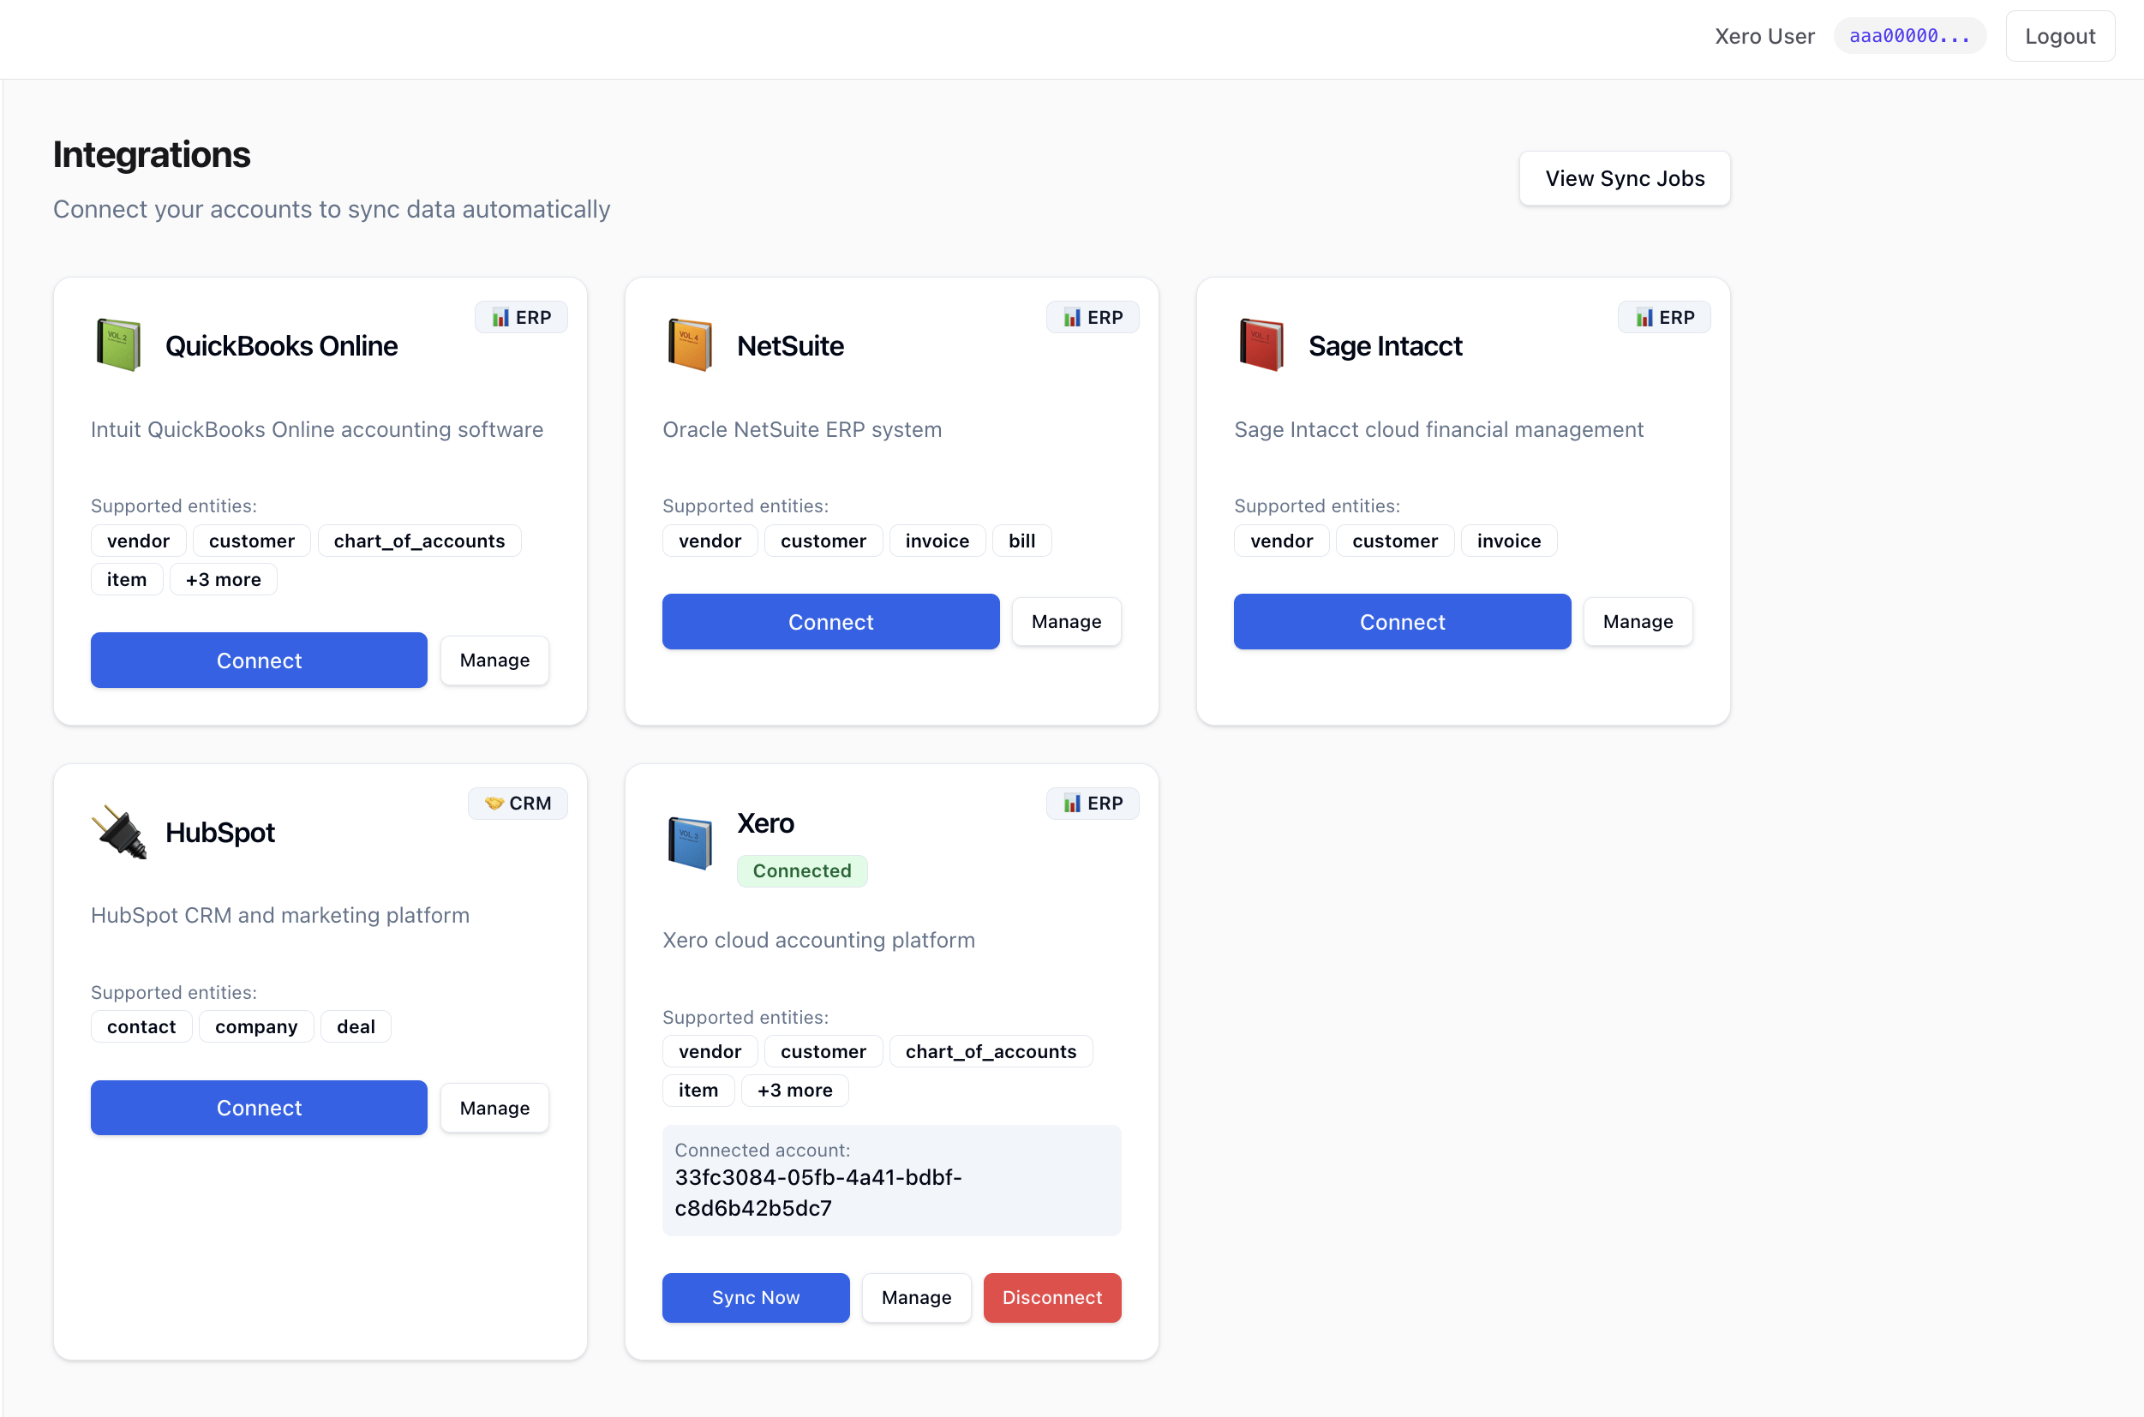
Task: Click the connected account ID on Xero
Action: pos(818,1193)
